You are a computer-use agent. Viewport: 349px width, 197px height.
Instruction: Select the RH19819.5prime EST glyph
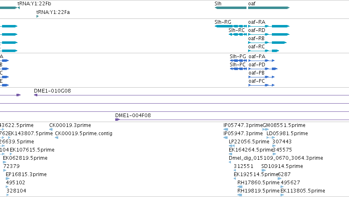click(240, 195)
